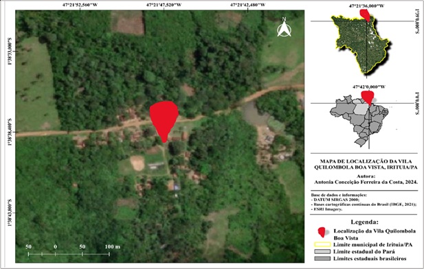Viewport: 424px width, 269px height.
Task: Click the red marker on the Brazil inset map
Action: [x=368, y=98]
